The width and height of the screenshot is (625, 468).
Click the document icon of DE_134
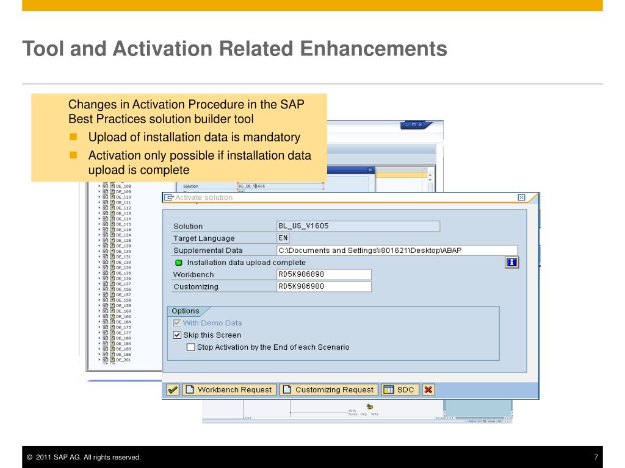tap(112, 268)
